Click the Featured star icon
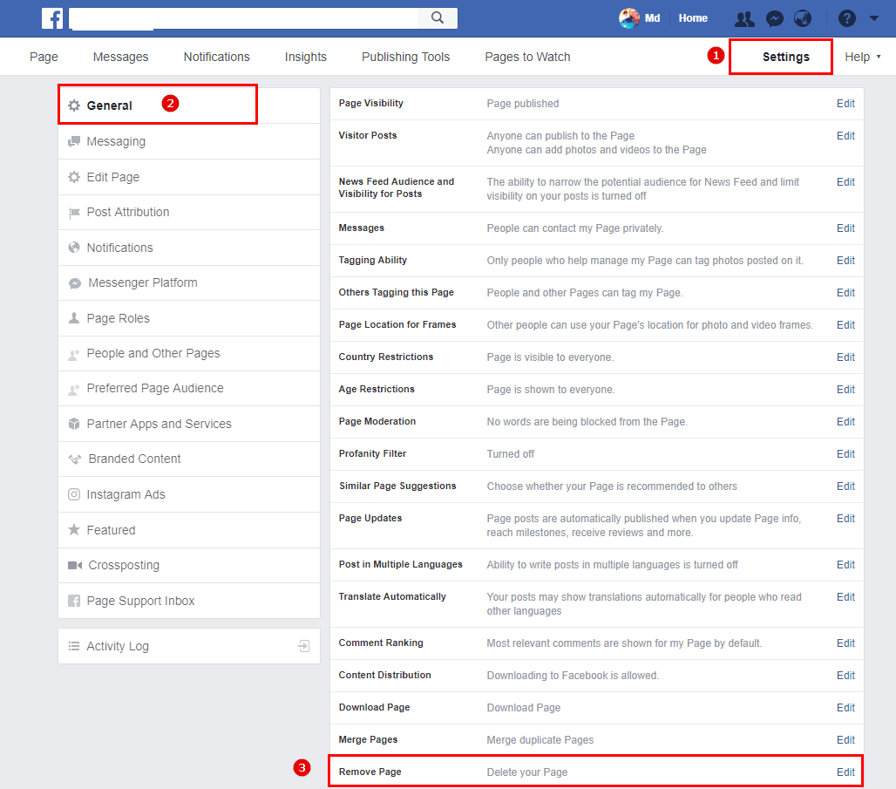This screenshot has height=789, width=896. [x=74, y=529]
